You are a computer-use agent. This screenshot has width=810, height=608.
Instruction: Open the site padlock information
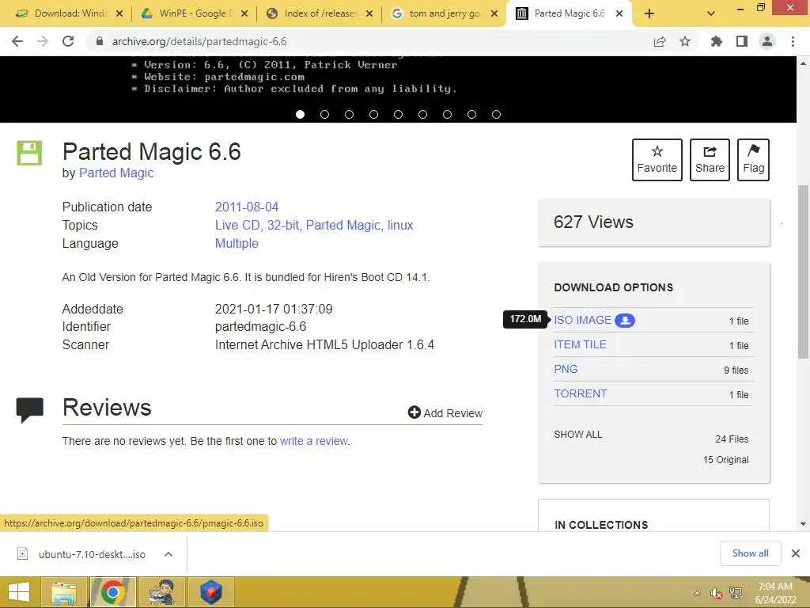(x=100, y=41)
